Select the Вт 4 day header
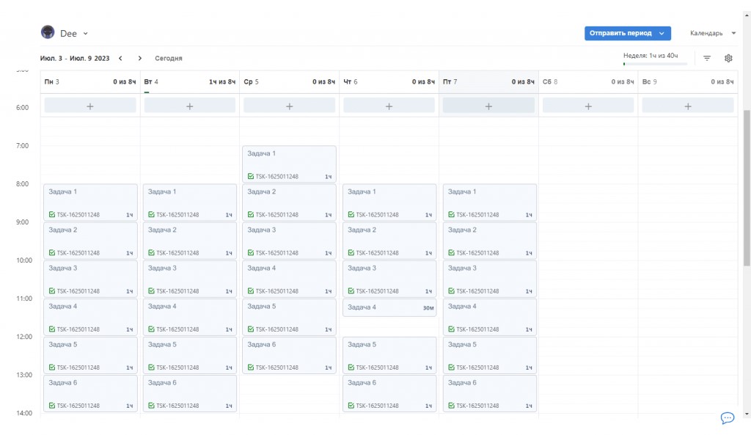Viewport: 751px width, 435px height. [152, 81]
